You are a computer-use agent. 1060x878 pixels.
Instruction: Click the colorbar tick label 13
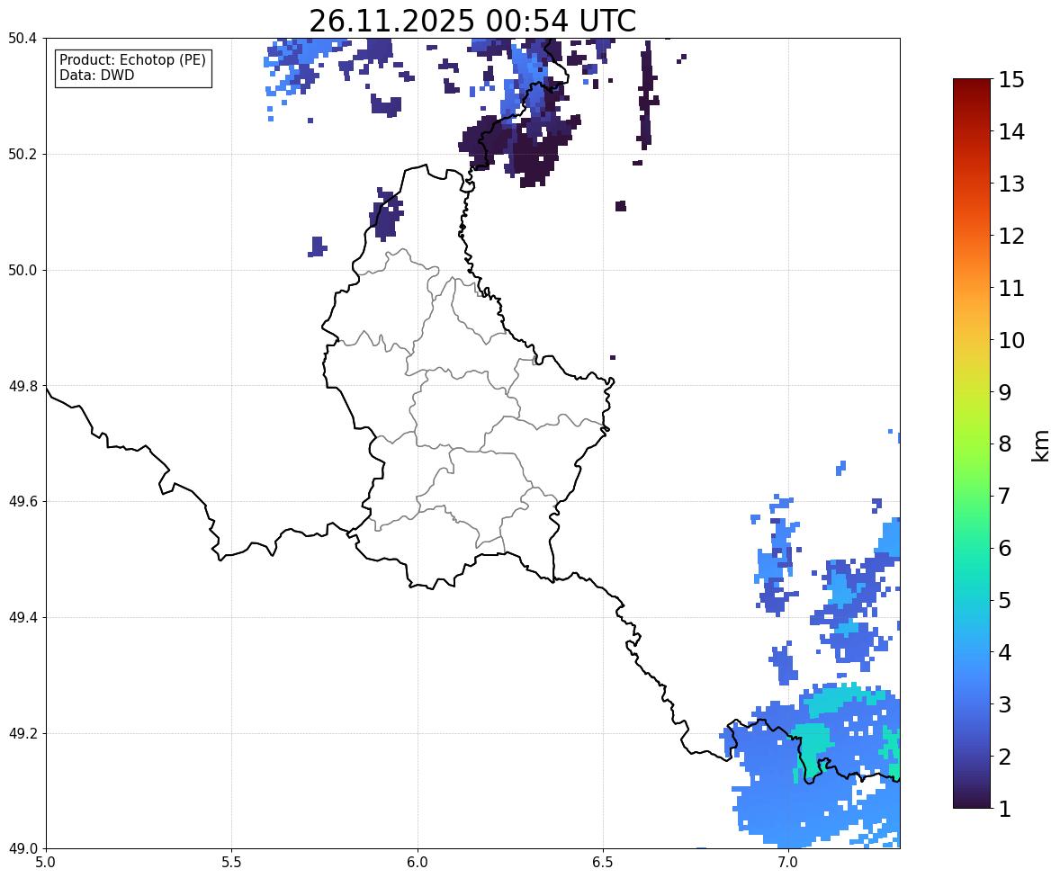coord(1011,184)
